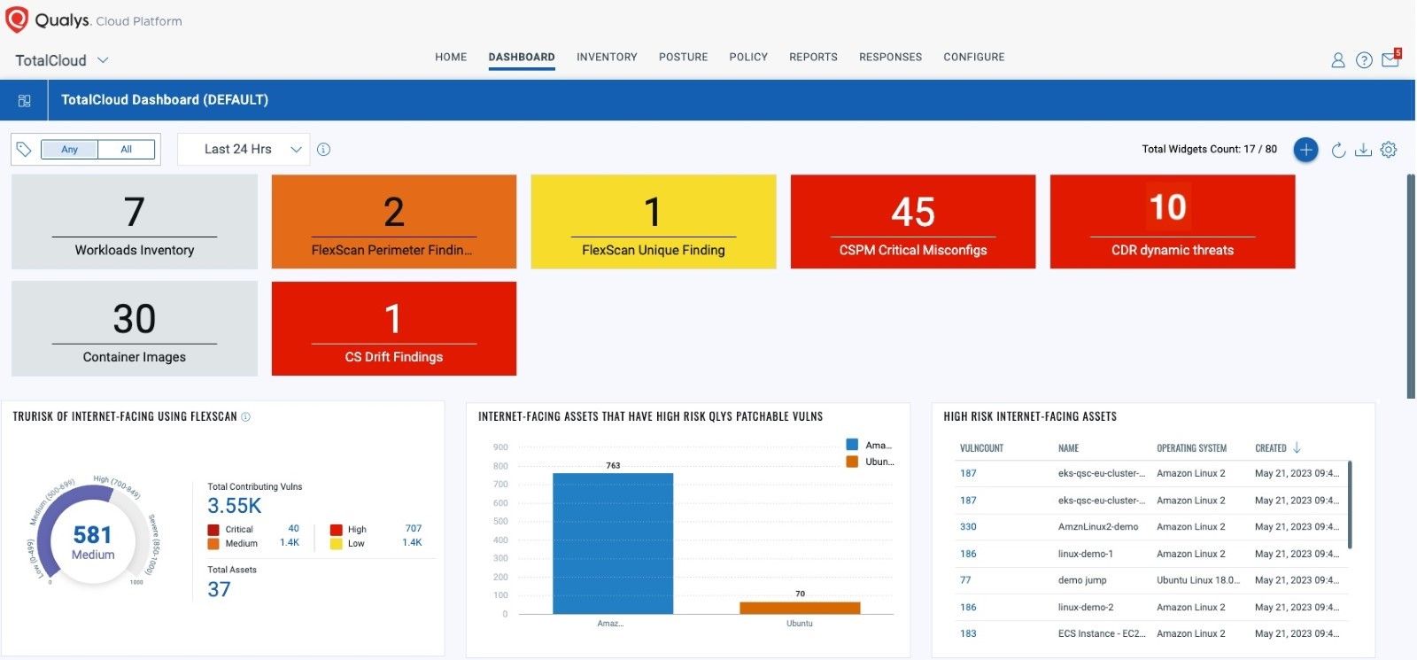Open High vulns count 707

pos(414,529)
